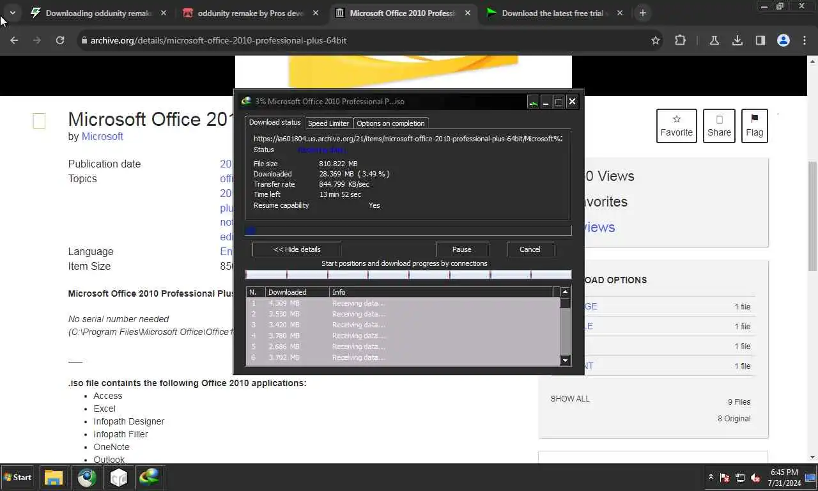Click the IDM overall download progress bar
The image size is (818, 491).
(408, 231)
